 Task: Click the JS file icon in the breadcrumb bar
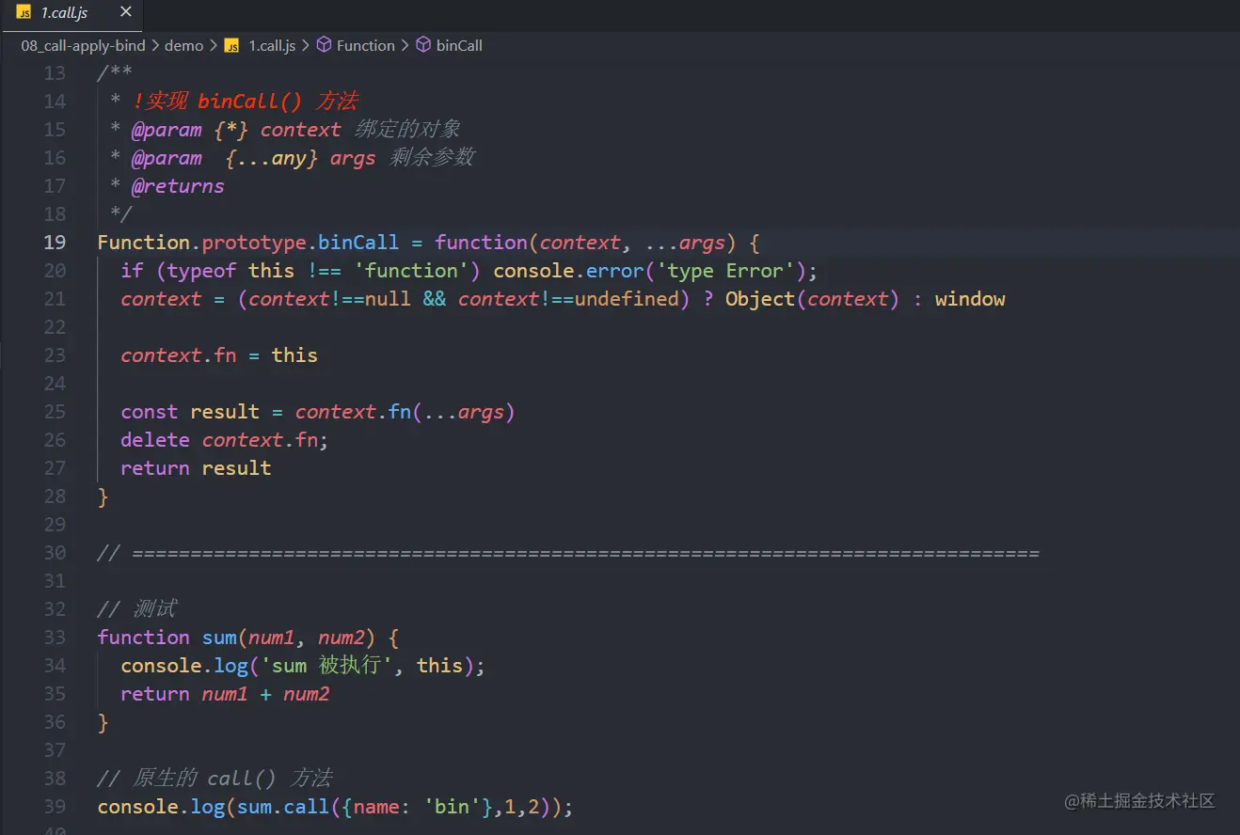pos(231,45)
